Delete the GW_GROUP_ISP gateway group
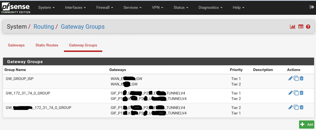 (302, 78)
